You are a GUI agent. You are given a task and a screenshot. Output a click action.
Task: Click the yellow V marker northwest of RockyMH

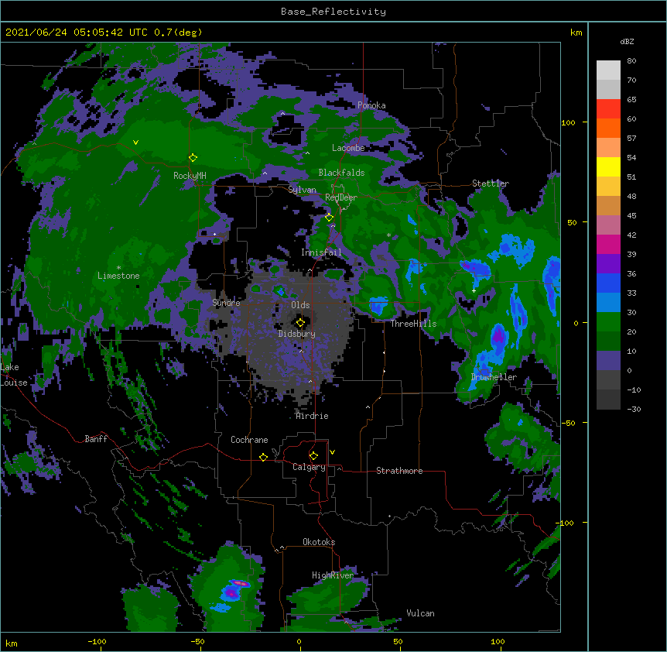tap(135, 142)
